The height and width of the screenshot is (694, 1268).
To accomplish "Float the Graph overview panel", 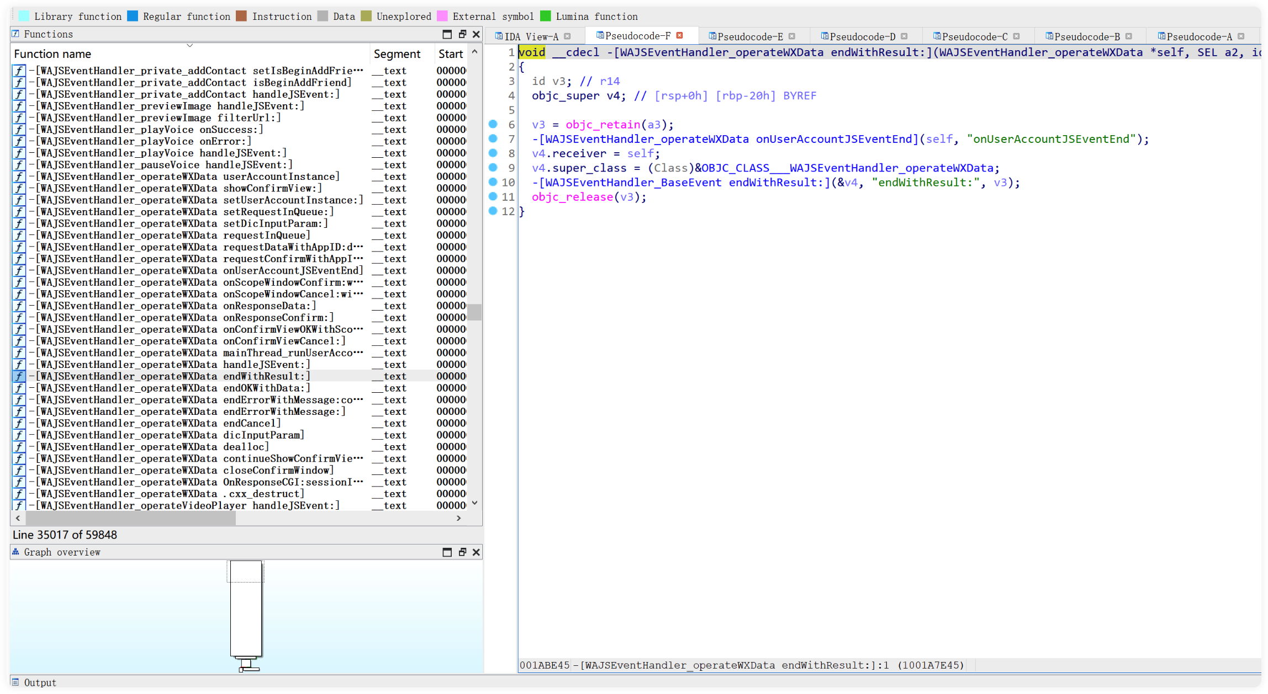I will [462, 552].
